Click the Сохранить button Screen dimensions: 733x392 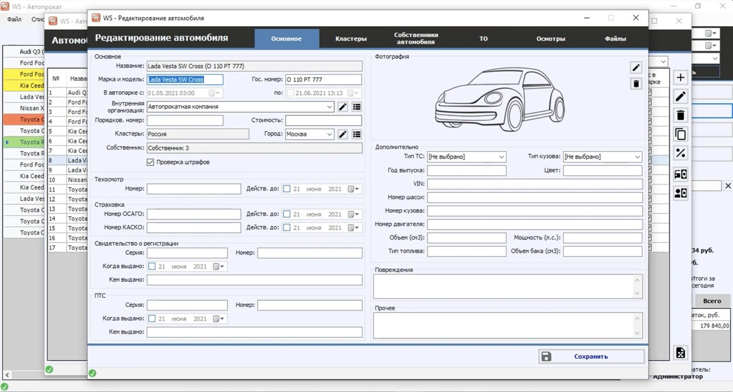pyautogui.click(x=591, y=356)
